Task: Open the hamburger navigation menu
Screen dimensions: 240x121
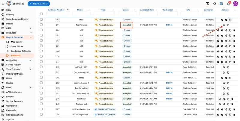Action: (3, 4)
